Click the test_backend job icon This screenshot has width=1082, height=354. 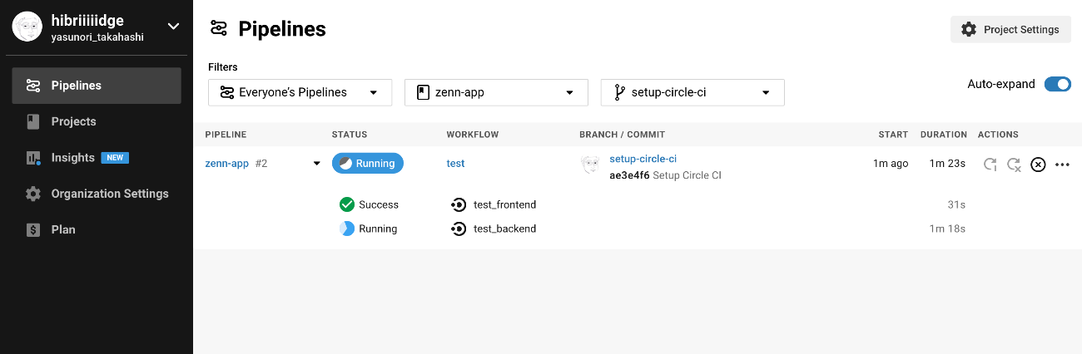coord(458,229)
